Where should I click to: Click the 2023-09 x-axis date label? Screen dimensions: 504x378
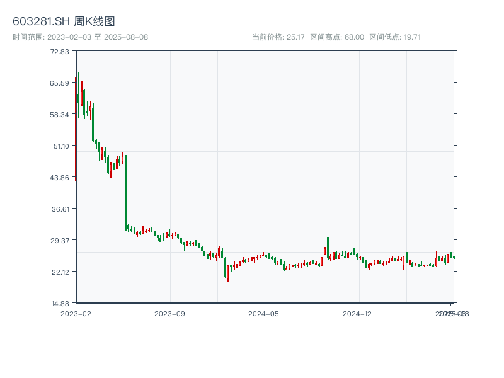[x=170, y=313]
